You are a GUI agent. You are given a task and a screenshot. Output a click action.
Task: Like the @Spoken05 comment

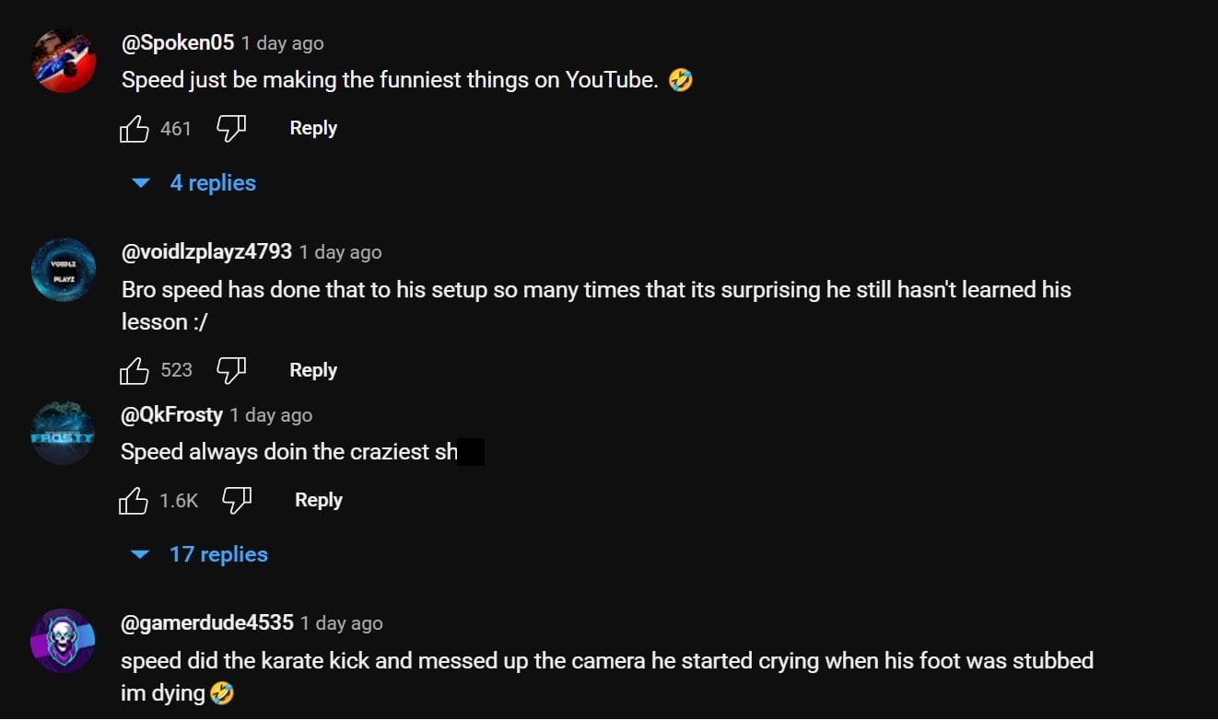135,129
